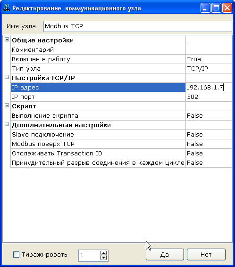Select the Тип узла property row
Screen dimensions: 235x267
(x=98, y=69)
